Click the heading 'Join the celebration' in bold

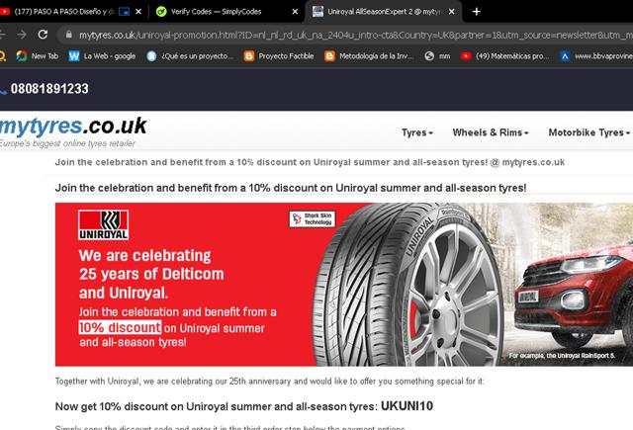291,188
